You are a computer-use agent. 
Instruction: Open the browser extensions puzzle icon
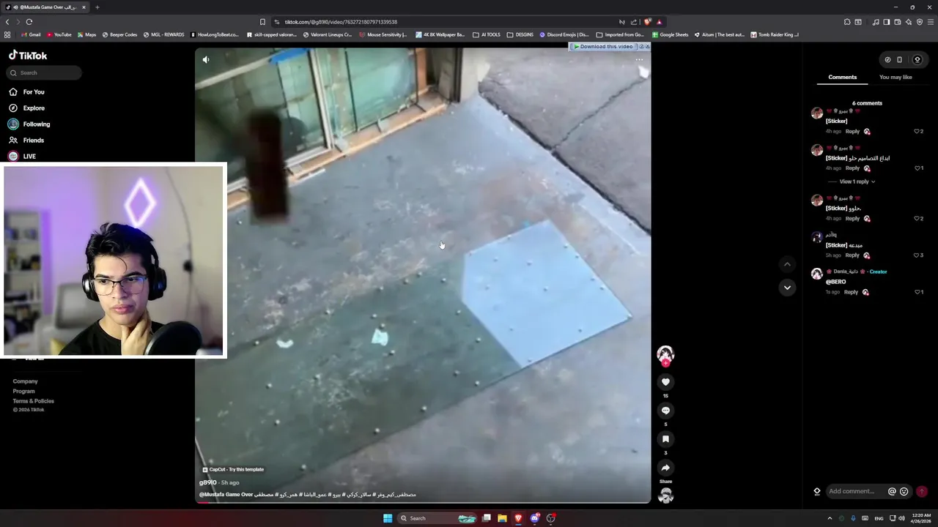click(x=847, y=22)
